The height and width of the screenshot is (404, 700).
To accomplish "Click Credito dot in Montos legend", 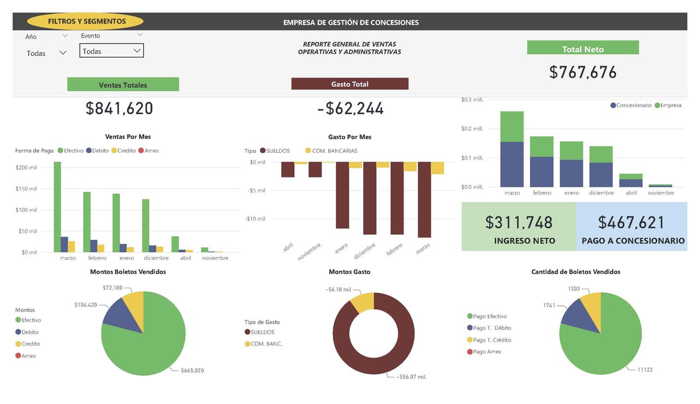I will [x=18, y=344].
